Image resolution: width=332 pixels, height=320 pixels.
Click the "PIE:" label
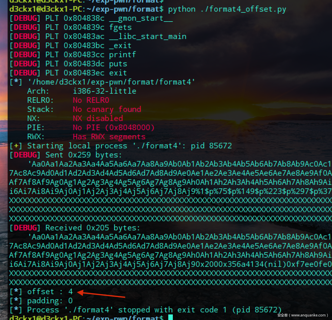[36, 128]
